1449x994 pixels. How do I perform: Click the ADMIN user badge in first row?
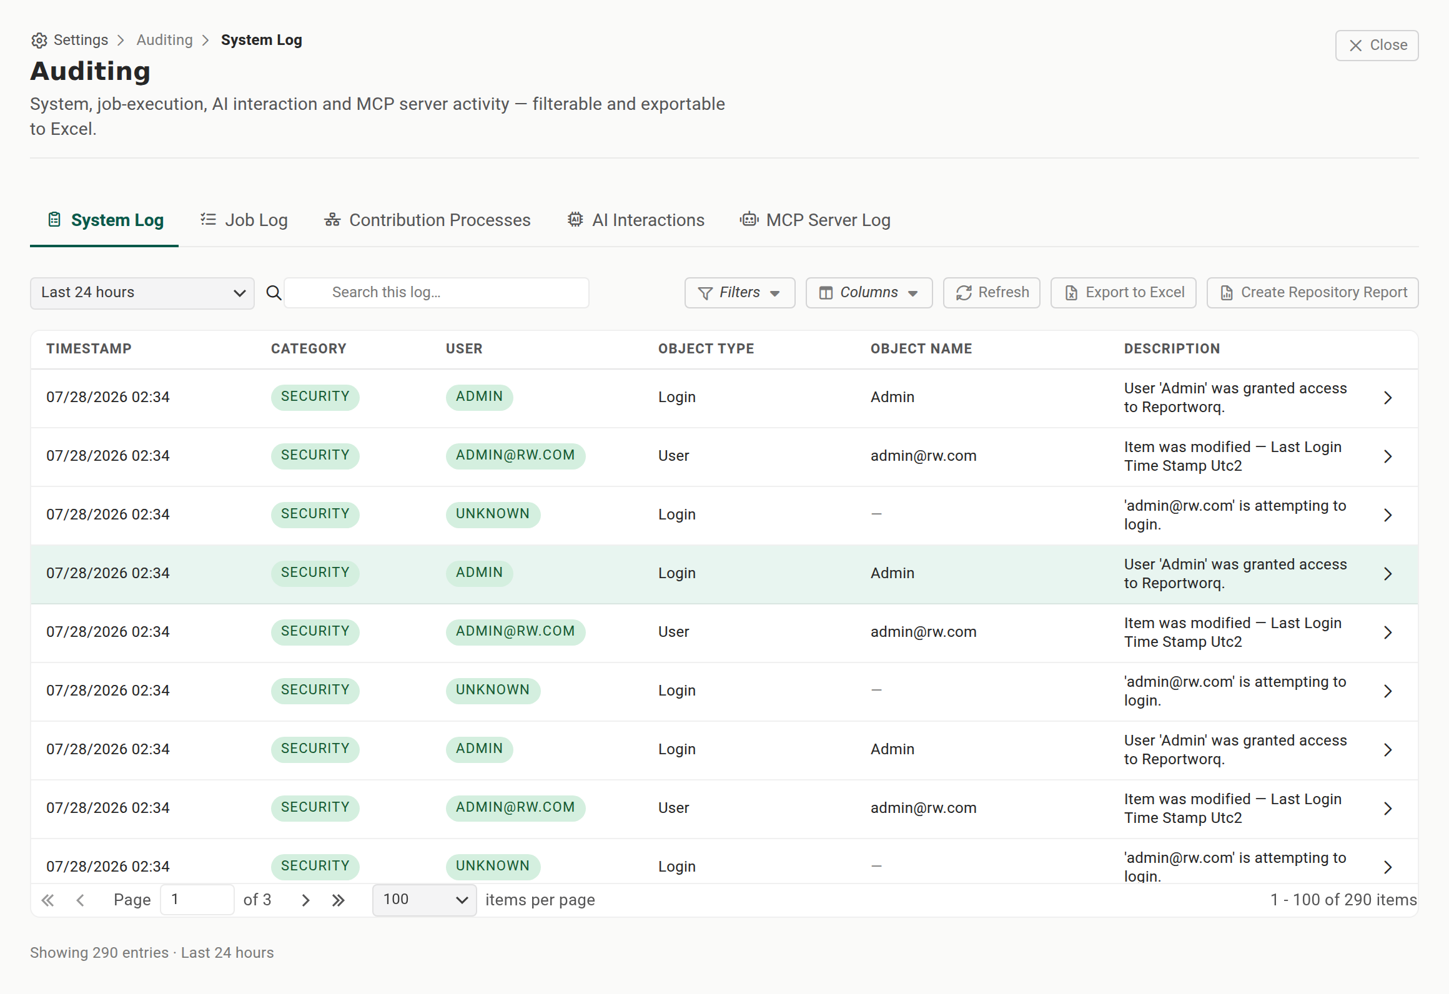[x=479, y=397]
